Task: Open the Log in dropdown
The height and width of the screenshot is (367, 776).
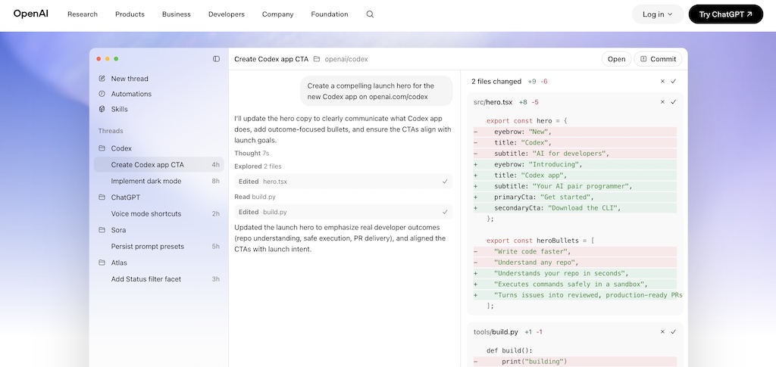Action: tap(658, 14)
